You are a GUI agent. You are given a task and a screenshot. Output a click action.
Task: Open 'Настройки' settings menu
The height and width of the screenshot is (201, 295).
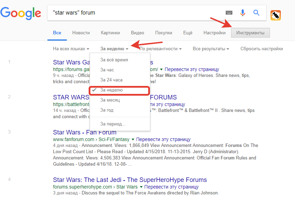[x=214, y=33]
